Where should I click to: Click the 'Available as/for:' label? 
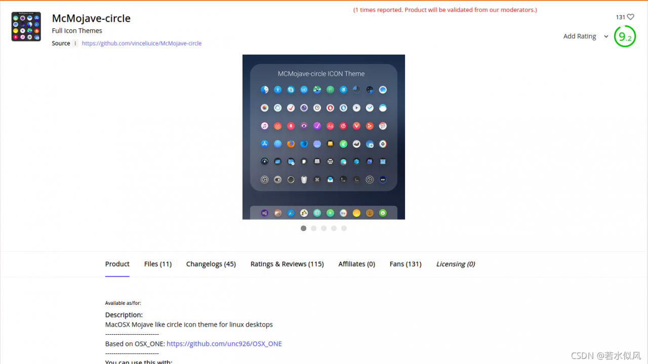[x=123, y=303]
